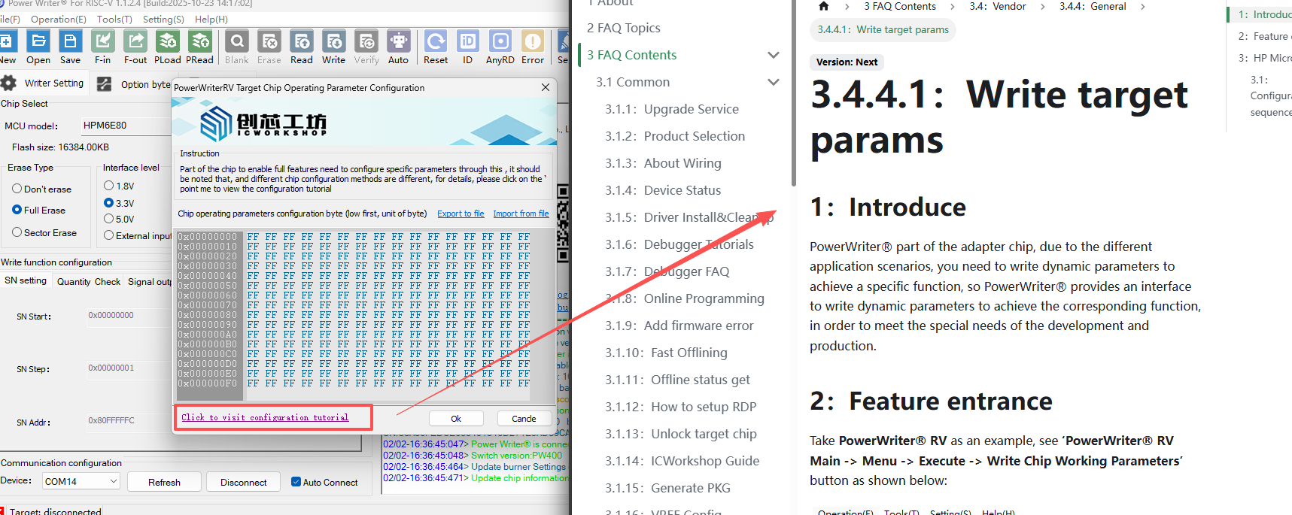
Task: Click the home icon in breadcrumb
Action: click(823, 7)
